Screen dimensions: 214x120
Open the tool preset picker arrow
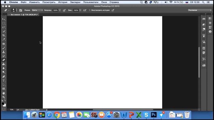(x=9, y=10)
